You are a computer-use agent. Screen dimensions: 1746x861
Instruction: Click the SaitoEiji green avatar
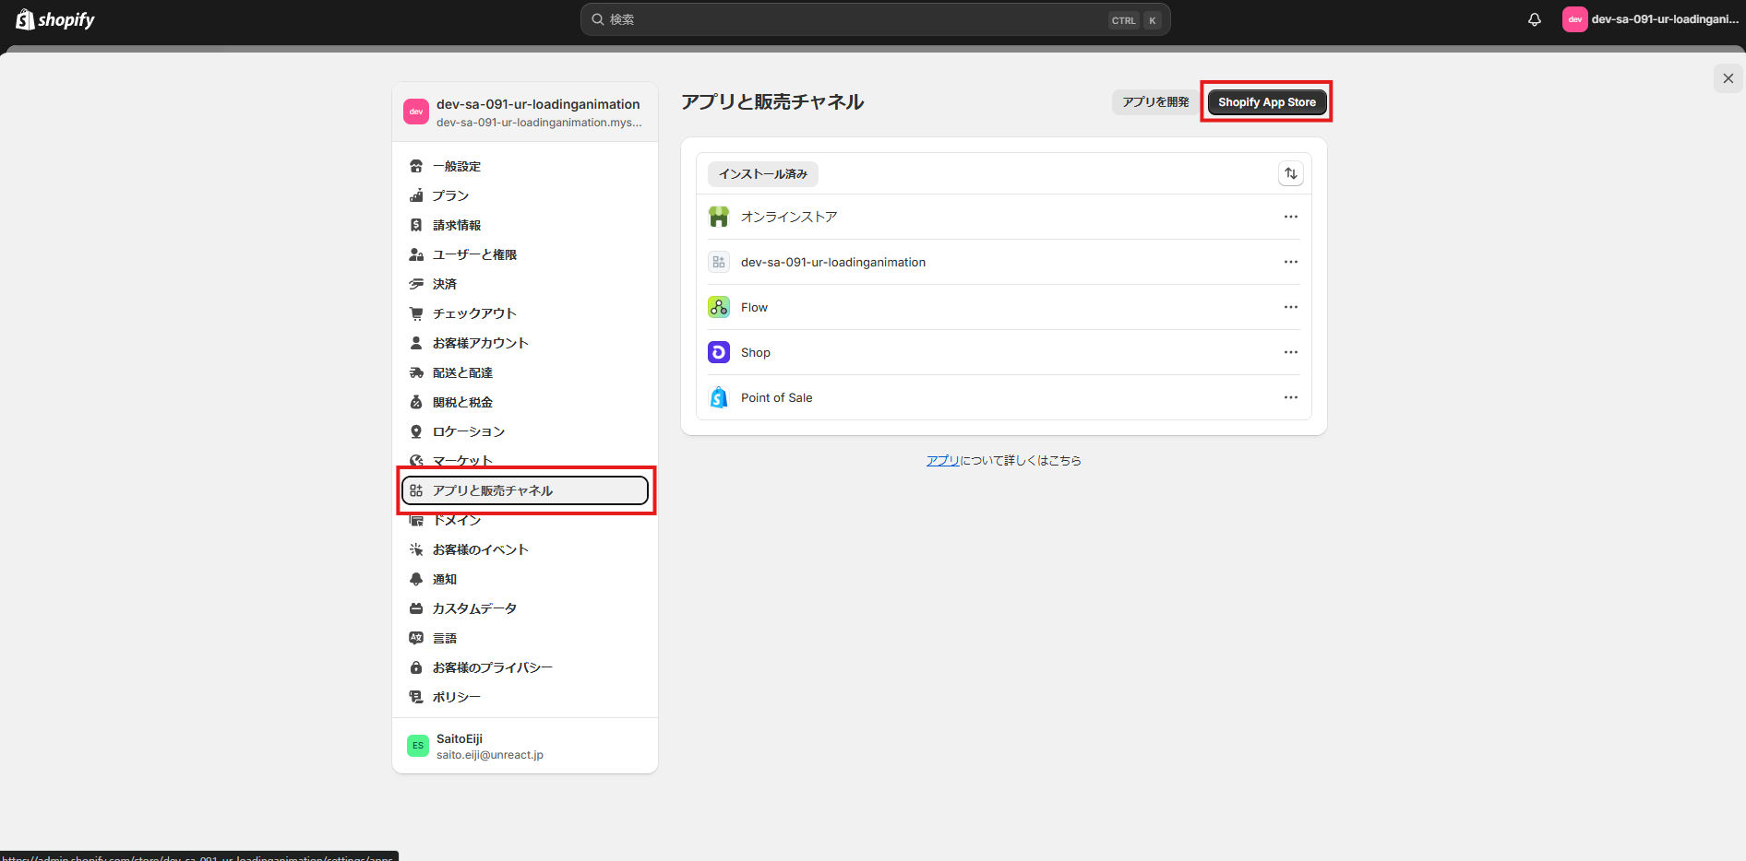pyautogui.click(x=417, y=745)
